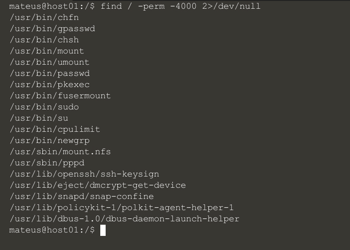This screenshot has width=350, height=250.
Task: Click on the /usr/bin/passwd entry
Action: pos(49,73)
